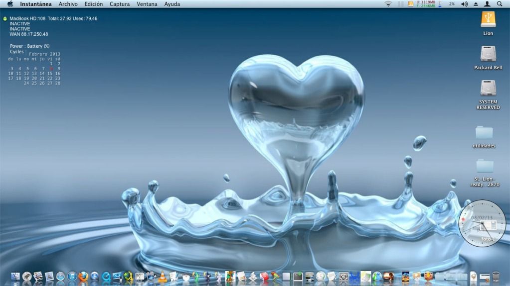Open iTunes in the Dock
This screenshot has height=286, width=510.
coord(72,277)
